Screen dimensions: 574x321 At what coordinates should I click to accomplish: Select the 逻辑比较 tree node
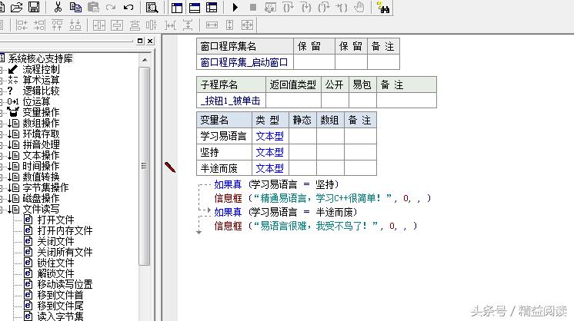click(x=41, y=91)
